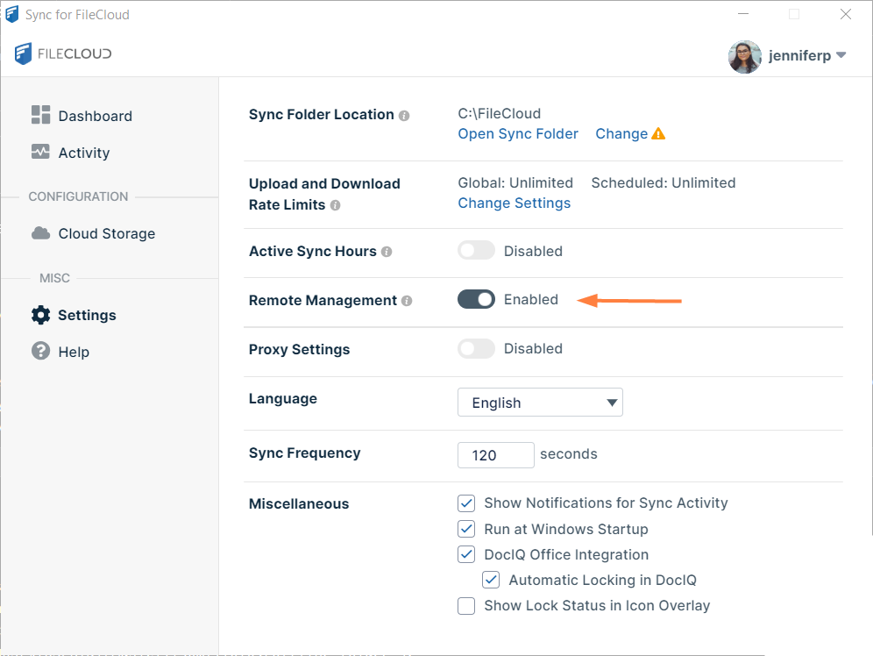Enable the Active Sync Hours toggle

[x=476, y=251]
